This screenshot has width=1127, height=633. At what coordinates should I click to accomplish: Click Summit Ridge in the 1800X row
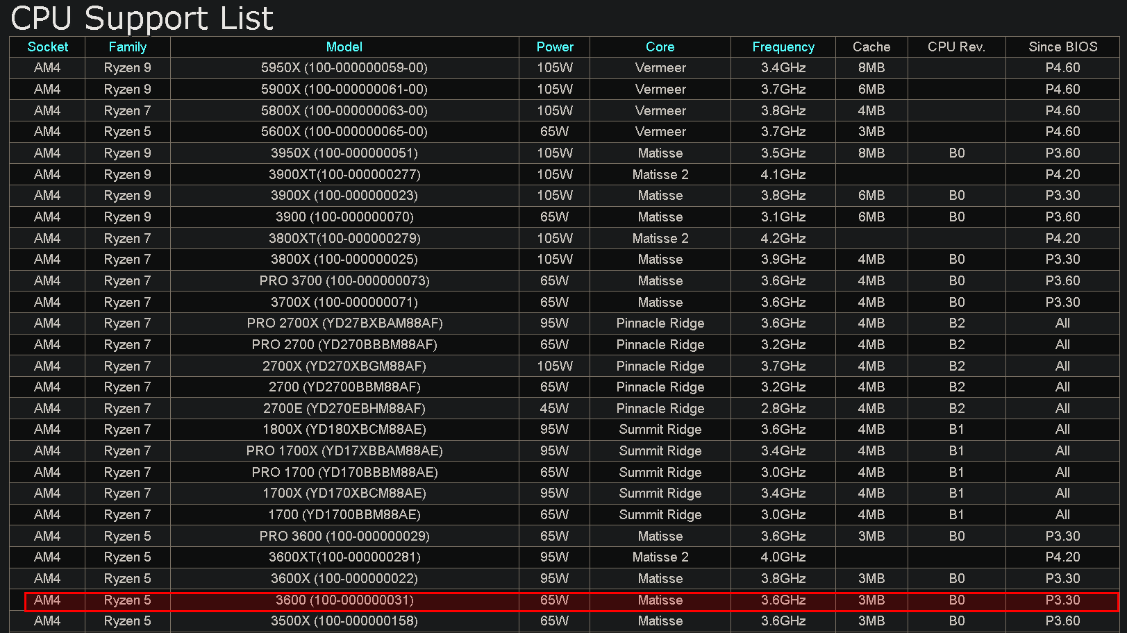(x=660, y=430)
